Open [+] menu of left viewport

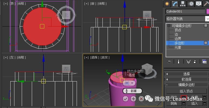click(6, 57)
